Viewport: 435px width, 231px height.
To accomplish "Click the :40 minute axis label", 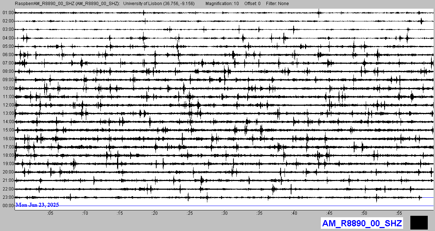I will click(x=294, y=213).
